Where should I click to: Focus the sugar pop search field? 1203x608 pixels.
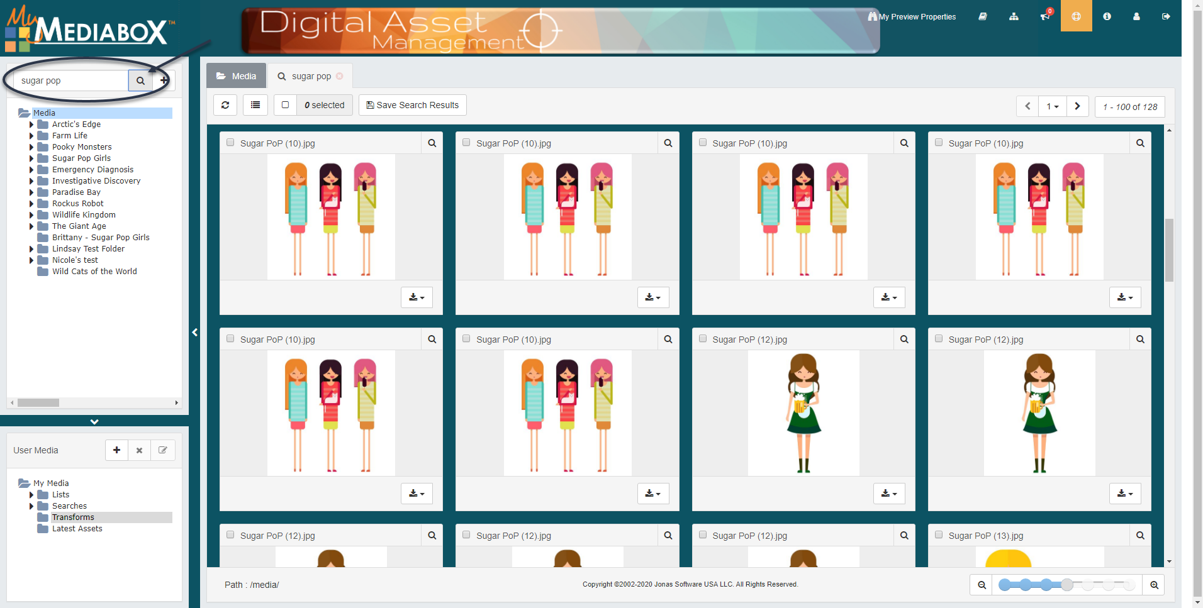(x=70, y=80)
